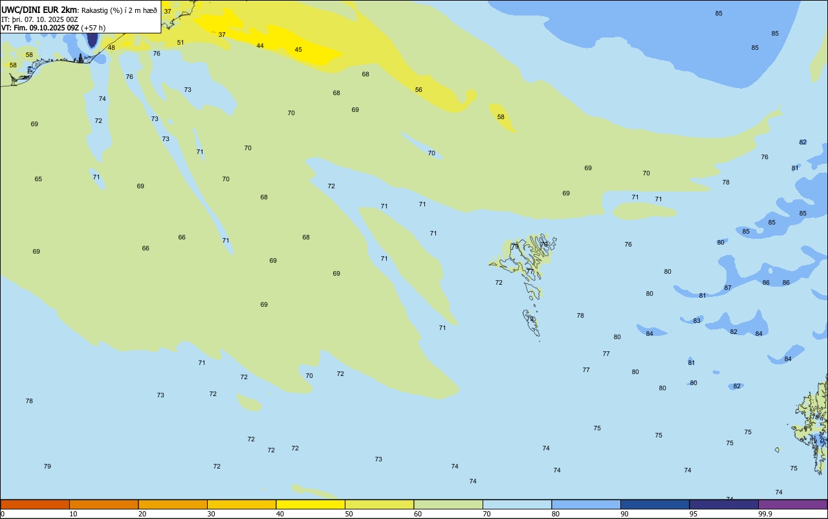Select the 50–60 pale yellow legend swatch
This screenshot has height=519, width=828.
[379, 504]
